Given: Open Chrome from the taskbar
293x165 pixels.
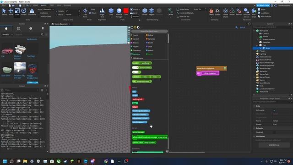Looking at the screenshot, I should pyautogui.click(x=106, y=161).
